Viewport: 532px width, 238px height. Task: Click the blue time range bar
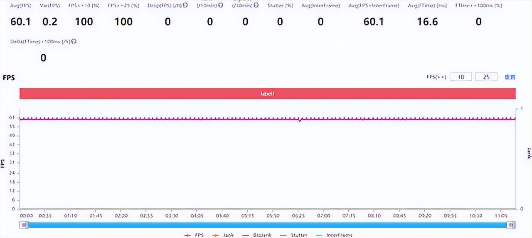(x=267, y=225)
